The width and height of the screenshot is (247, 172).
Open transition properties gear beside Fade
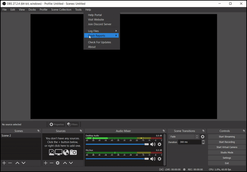click(x=202, y=137)
